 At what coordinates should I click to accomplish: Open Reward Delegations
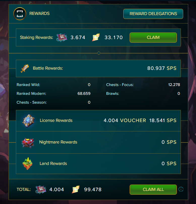coord(153,14)
